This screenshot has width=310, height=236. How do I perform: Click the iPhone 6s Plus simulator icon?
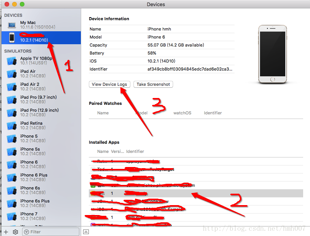point(12,203)
